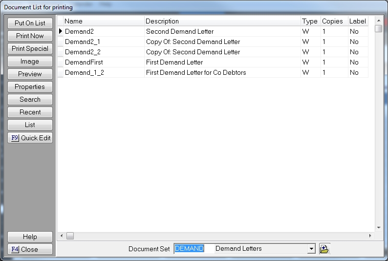Image resolution: width=388 pixels, height=261 pixels.
Task: Click the Document Set DEMAND input field
Action: [x=194, y=249]
